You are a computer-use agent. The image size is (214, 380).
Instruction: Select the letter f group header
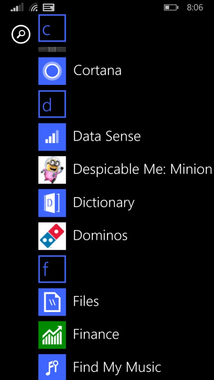(52, 269)
